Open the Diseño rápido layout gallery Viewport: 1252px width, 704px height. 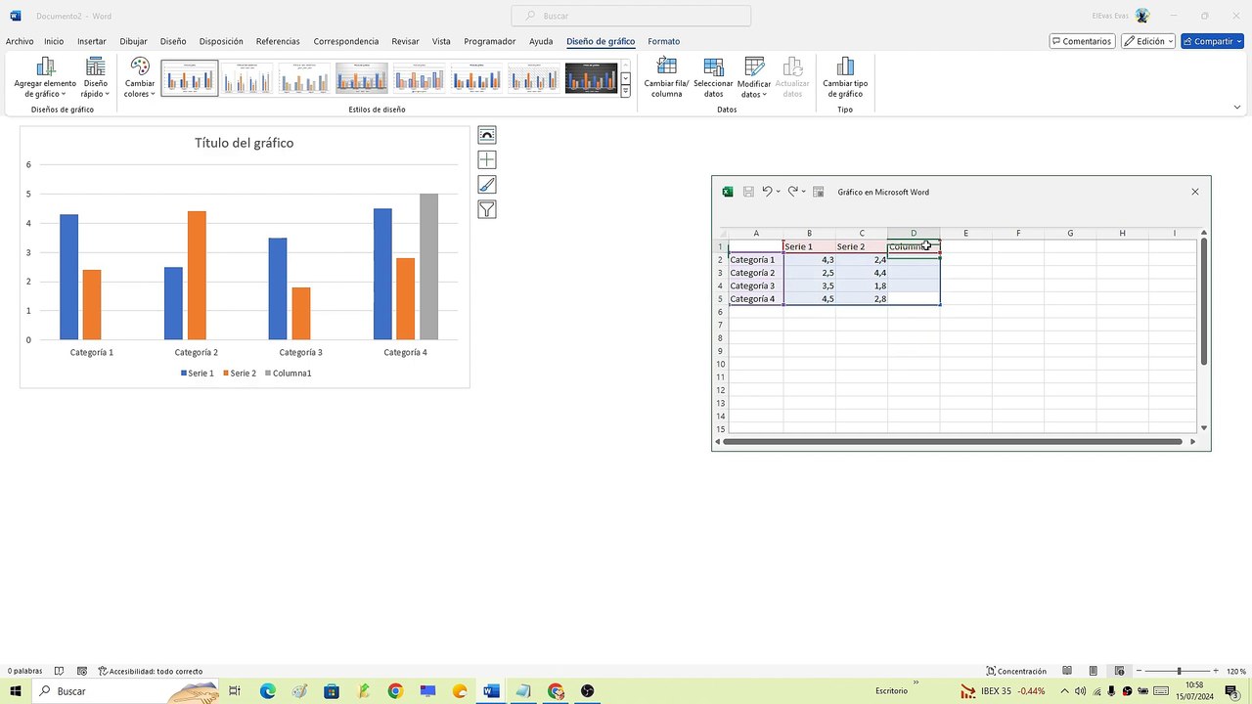pos(95,77)
